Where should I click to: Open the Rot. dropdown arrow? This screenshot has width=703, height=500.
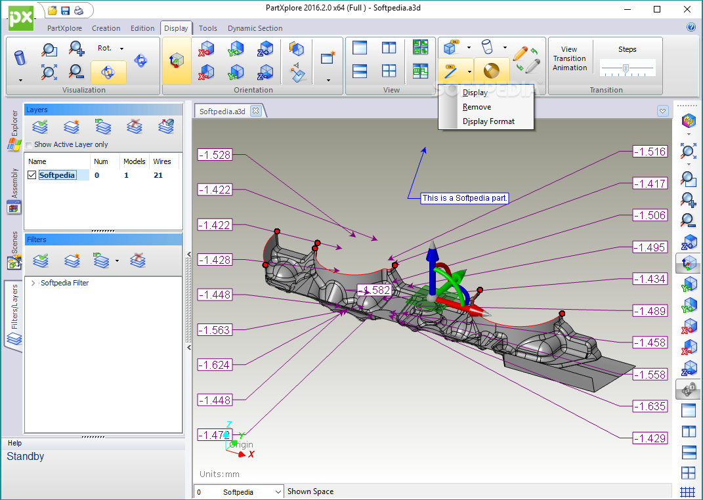click(121, 49)
